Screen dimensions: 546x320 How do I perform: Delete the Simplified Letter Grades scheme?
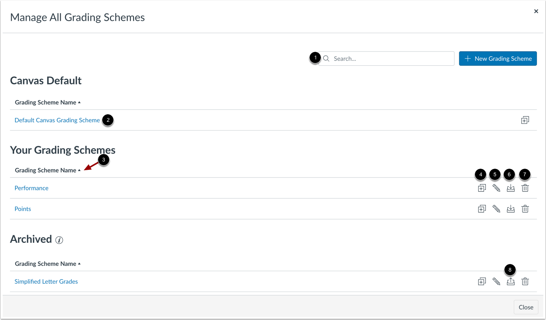coord(525,281)
